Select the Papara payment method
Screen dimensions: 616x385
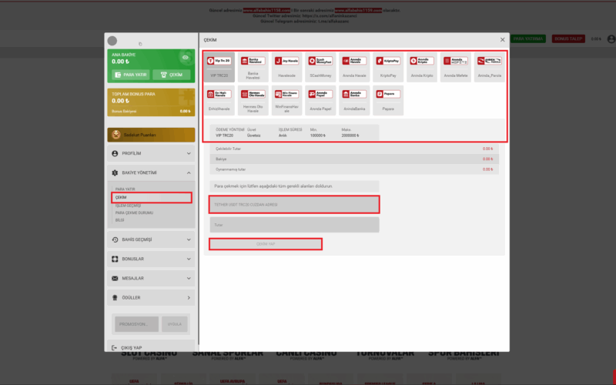(388, 100)
